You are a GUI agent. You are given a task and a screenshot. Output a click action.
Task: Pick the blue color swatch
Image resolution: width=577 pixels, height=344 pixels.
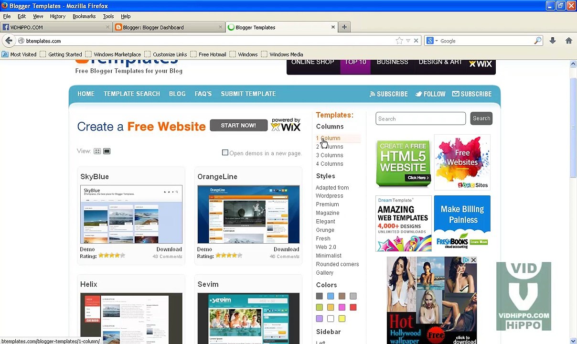[x=331, y=296]
